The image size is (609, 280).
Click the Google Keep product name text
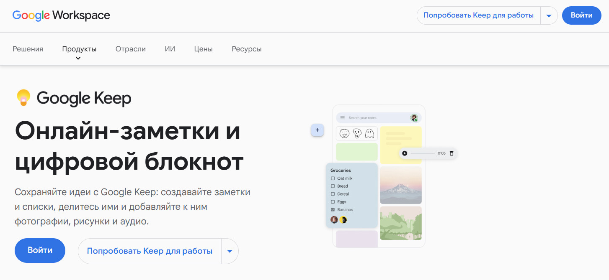tap(84, 99)
